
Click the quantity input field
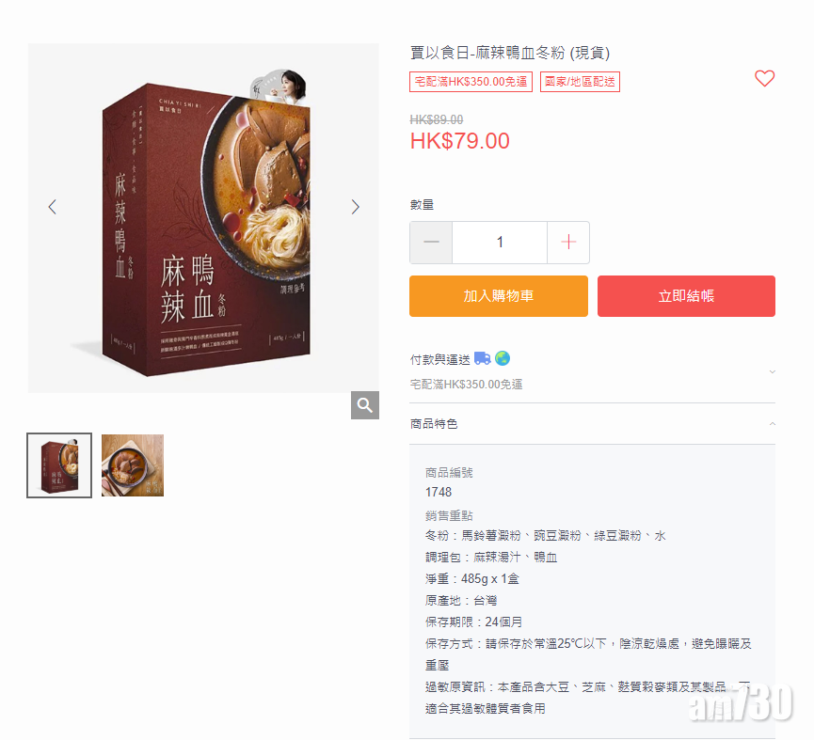pyautogui.click(x=500, y=243)
